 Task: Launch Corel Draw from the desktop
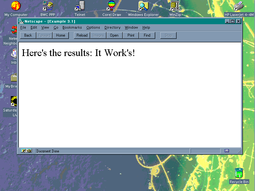click(x=112, y=6)
